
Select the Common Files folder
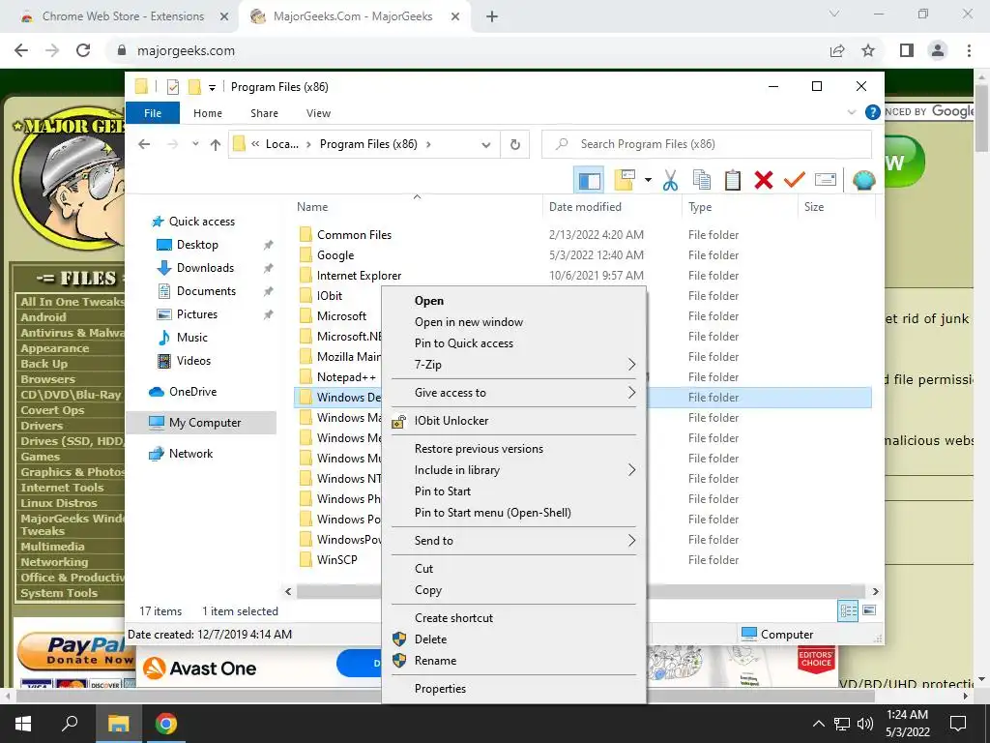[354, 235]
